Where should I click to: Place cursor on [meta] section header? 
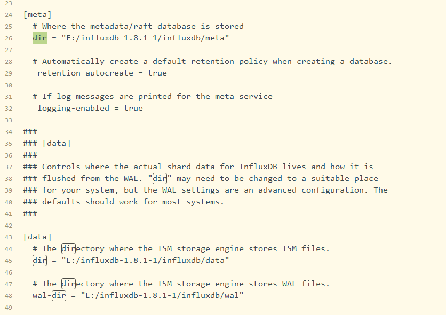coord(37,14)
